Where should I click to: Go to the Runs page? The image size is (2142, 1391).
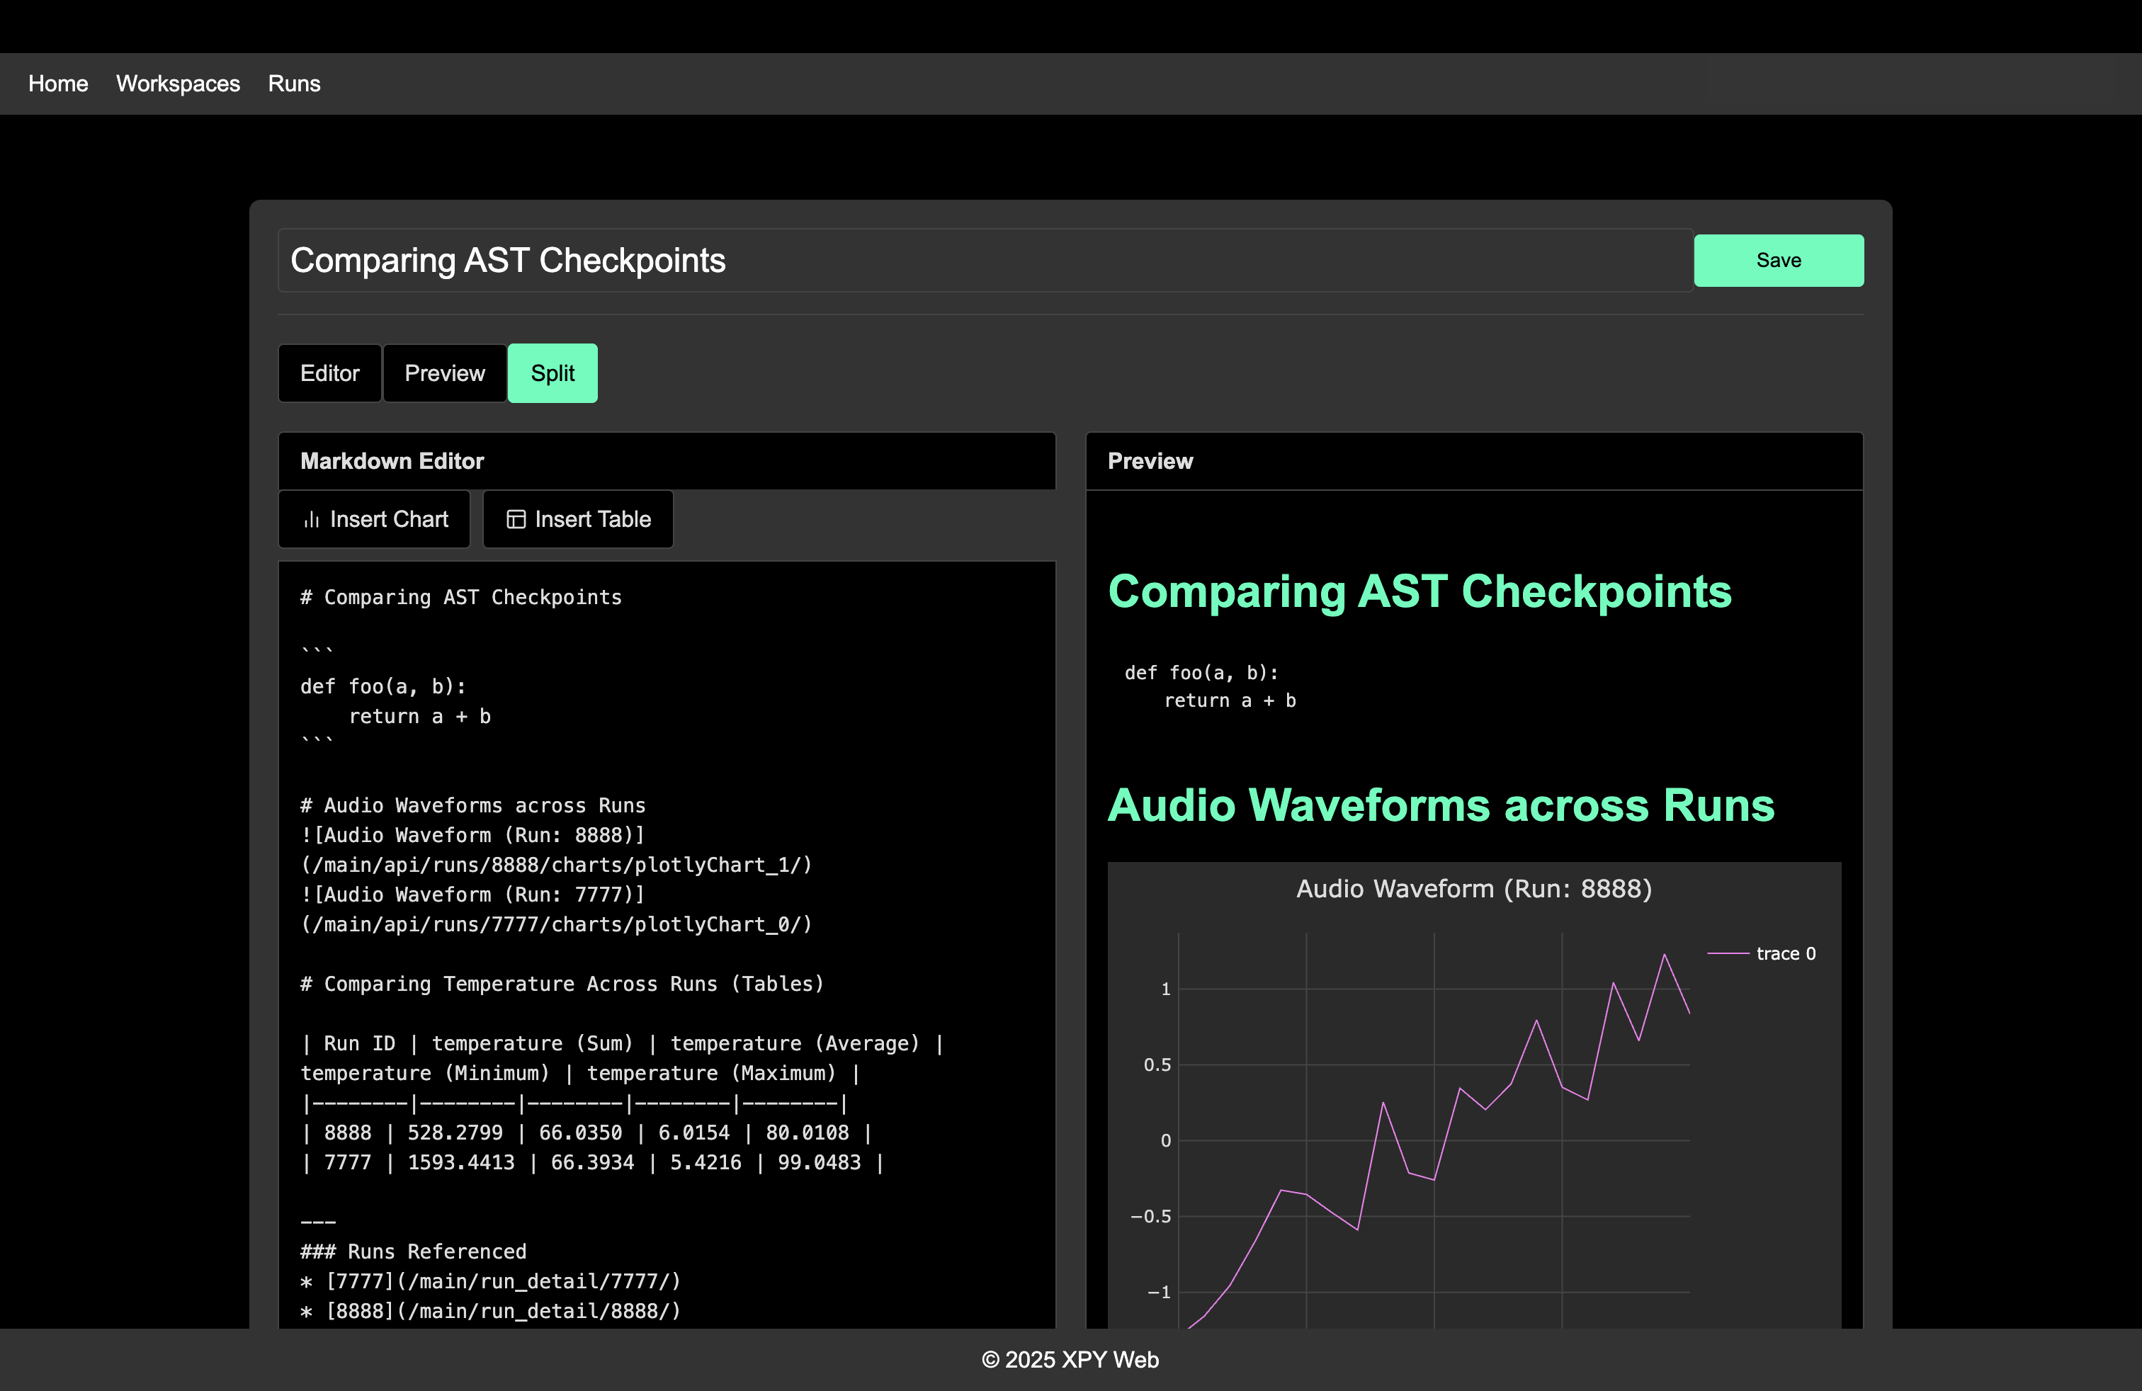coord(294,84)
